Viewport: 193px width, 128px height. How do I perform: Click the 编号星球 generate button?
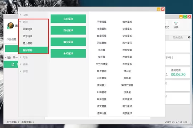[x=68, y=42]
